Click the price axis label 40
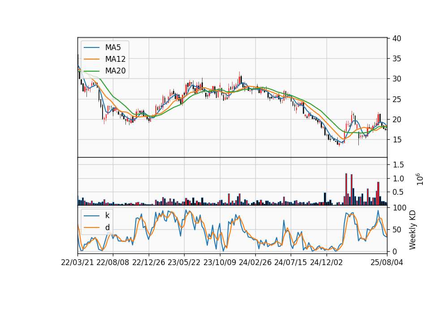430x309 pixels. tap(396, 39)
